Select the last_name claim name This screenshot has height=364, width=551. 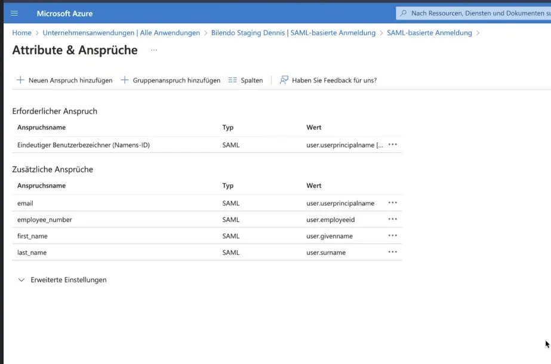point(32,252)
